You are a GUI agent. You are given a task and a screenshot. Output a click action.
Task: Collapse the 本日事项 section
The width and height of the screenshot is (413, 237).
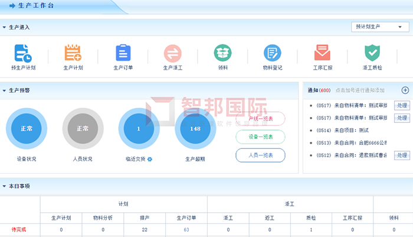[x=5, y=187]
